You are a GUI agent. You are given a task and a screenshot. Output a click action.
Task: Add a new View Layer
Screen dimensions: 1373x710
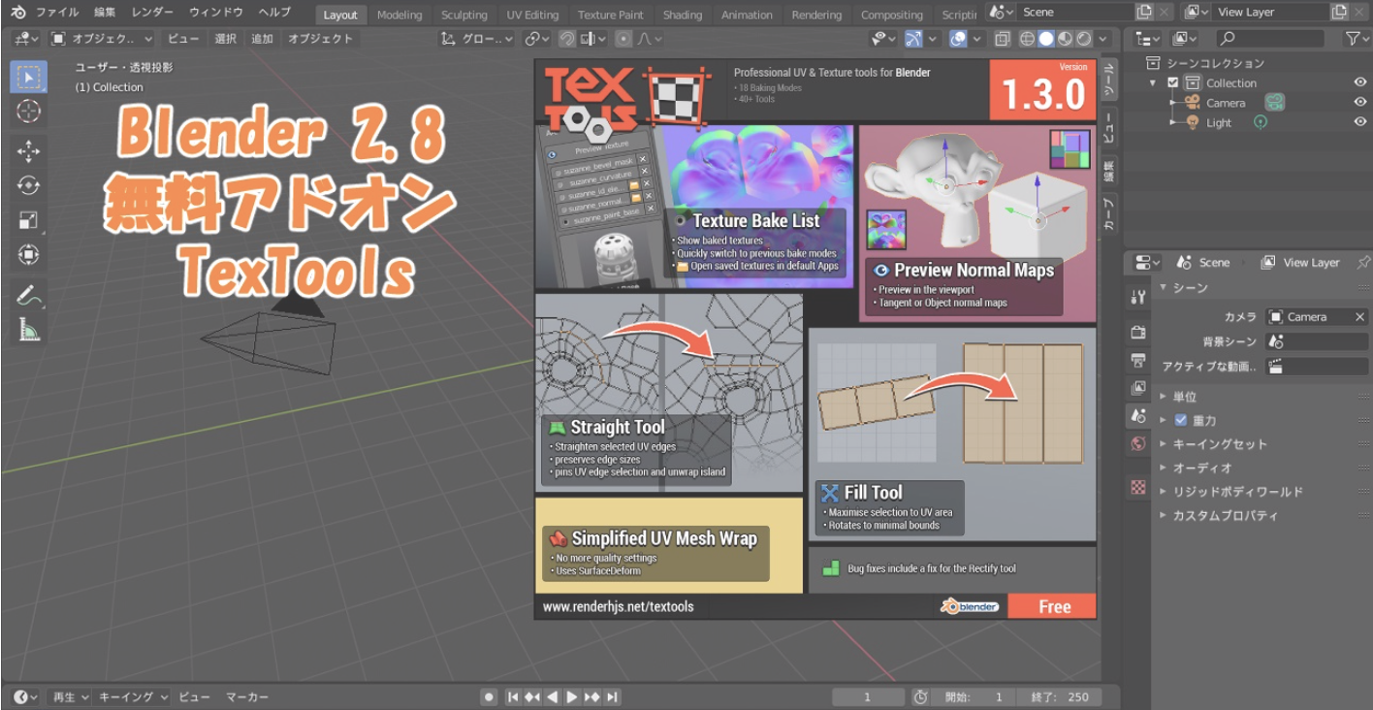[1339, 12]
